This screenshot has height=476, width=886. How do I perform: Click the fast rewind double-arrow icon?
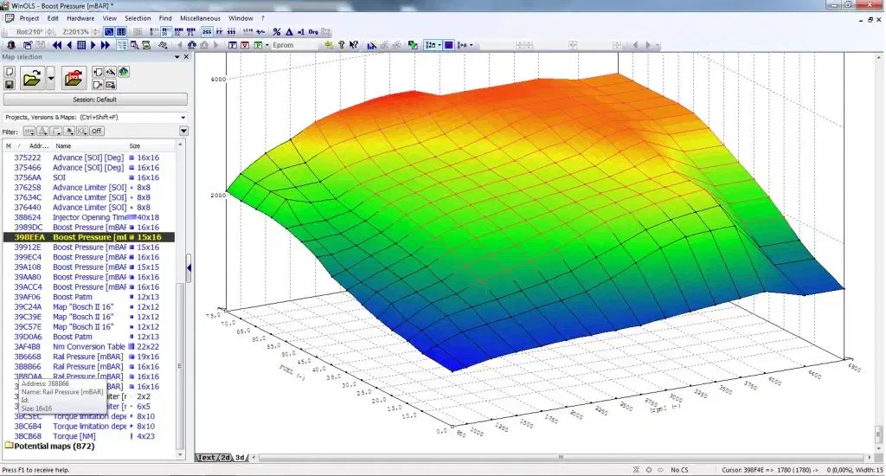click(57, 45)
